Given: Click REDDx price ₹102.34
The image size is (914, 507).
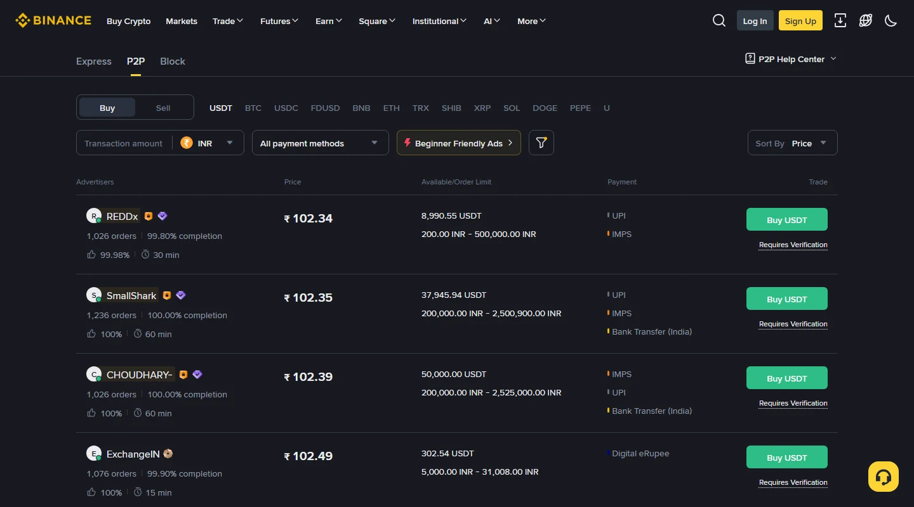Looking at the screenshot, I should [308, 218].
